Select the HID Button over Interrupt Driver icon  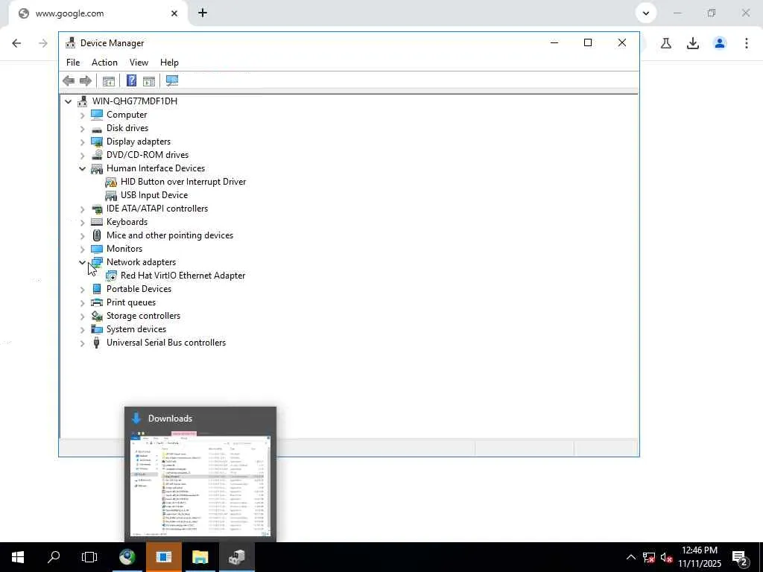(111, 182)
